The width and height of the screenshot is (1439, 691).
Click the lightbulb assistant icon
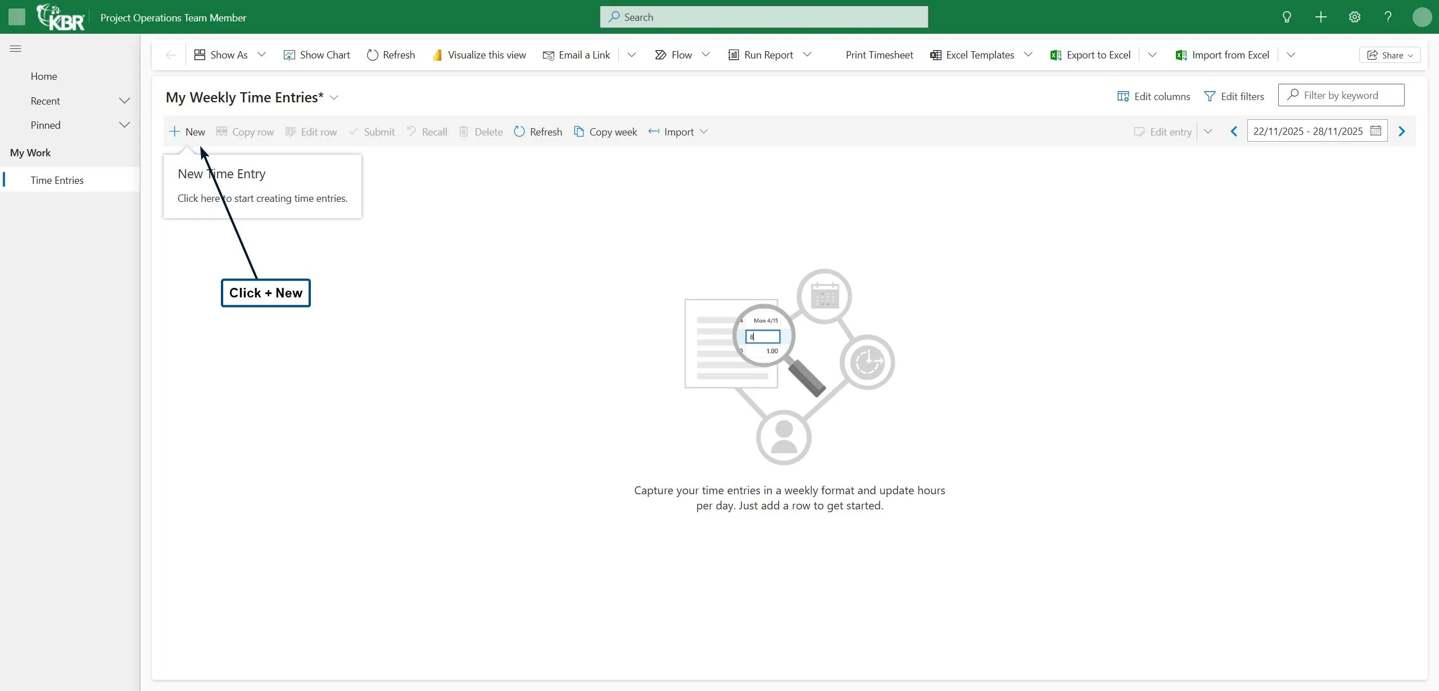point(1287,17)
